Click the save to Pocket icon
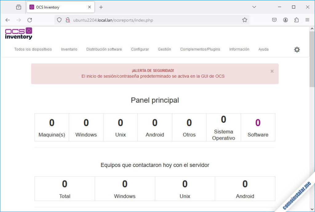Image resolution: width=315 pixels, height=212 pixels. (274, 20)
